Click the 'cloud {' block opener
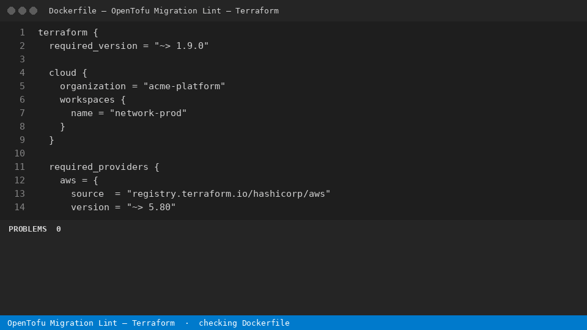 pos(68,73)
